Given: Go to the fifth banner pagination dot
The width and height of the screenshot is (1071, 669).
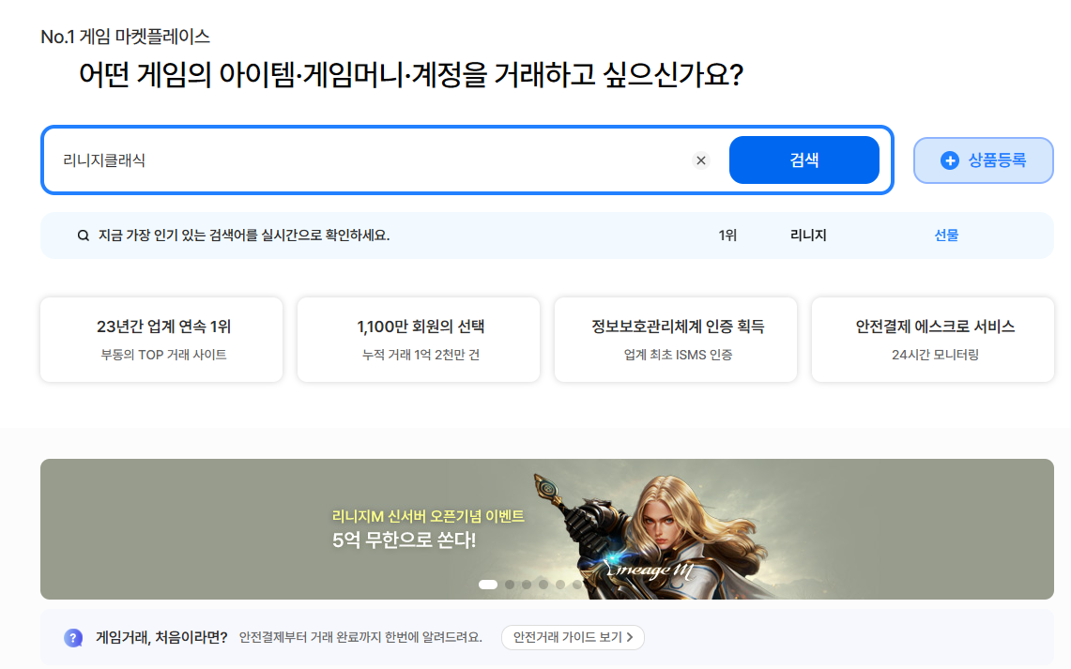Looking at the screenshot, I should (560, 585).
